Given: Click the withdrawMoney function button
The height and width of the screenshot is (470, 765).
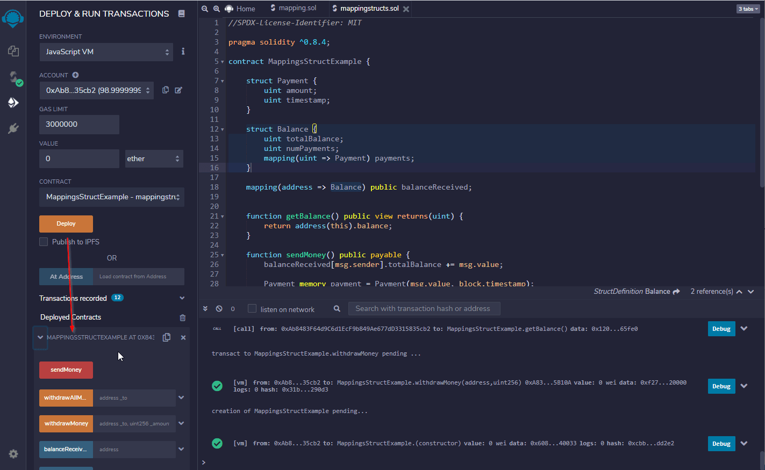Looking at the screenshot, I should pyautogui.click(x=66, y=424).
